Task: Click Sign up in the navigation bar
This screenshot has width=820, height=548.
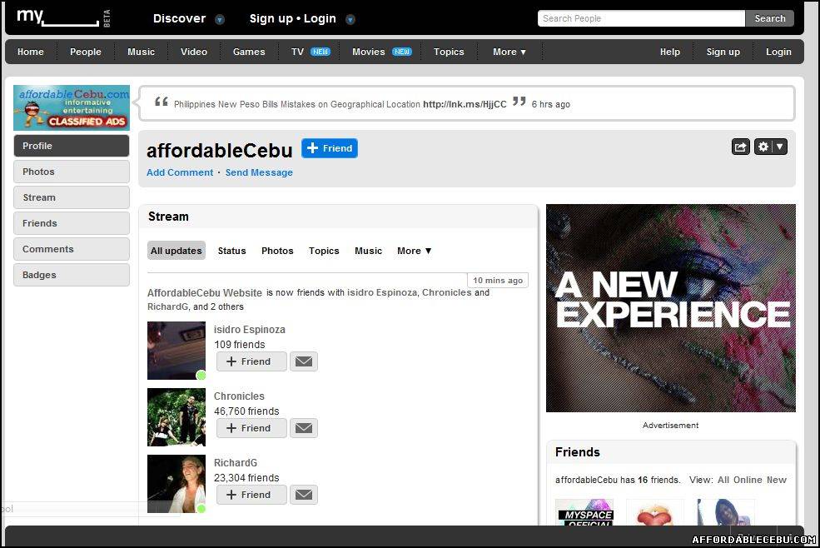Action: point(723,52)
